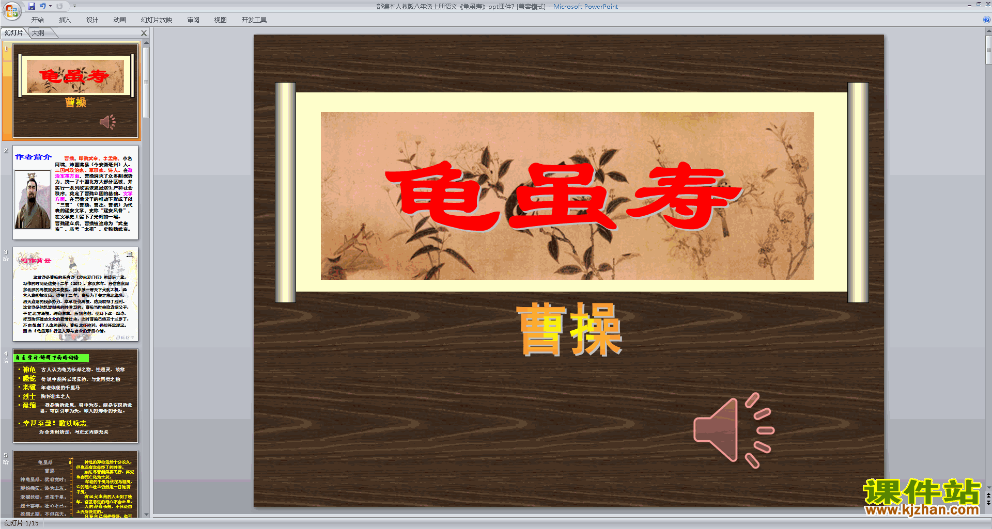Screen dimensions: 992x529
Task: Click the flower painting image on the scroll
Action: click(567, 196)
